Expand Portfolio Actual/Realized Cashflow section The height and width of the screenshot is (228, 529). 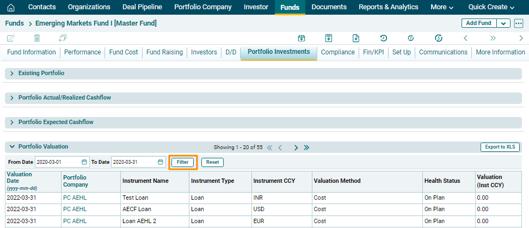click(12, 98)
